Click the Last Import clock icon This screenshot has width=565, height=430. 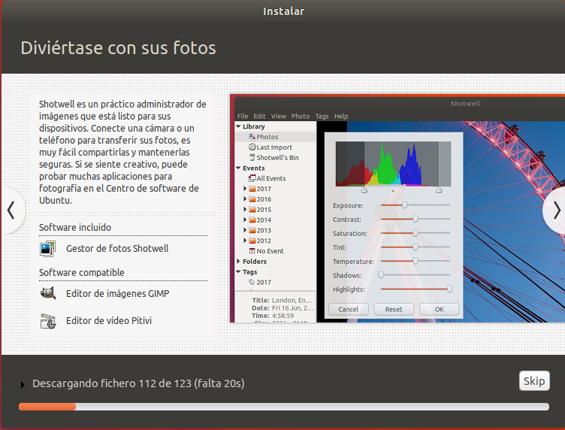(x=252, y=147)
